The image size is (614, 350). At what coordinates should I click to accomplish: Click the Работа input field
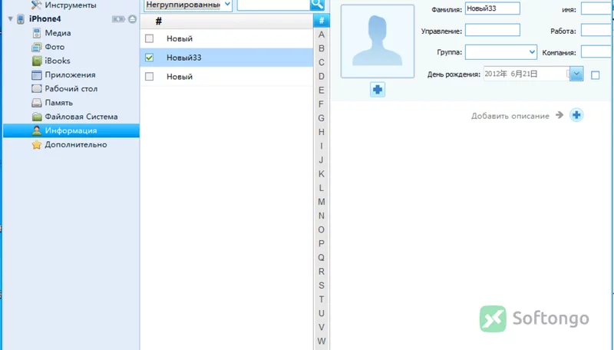[x=597, y=30]
